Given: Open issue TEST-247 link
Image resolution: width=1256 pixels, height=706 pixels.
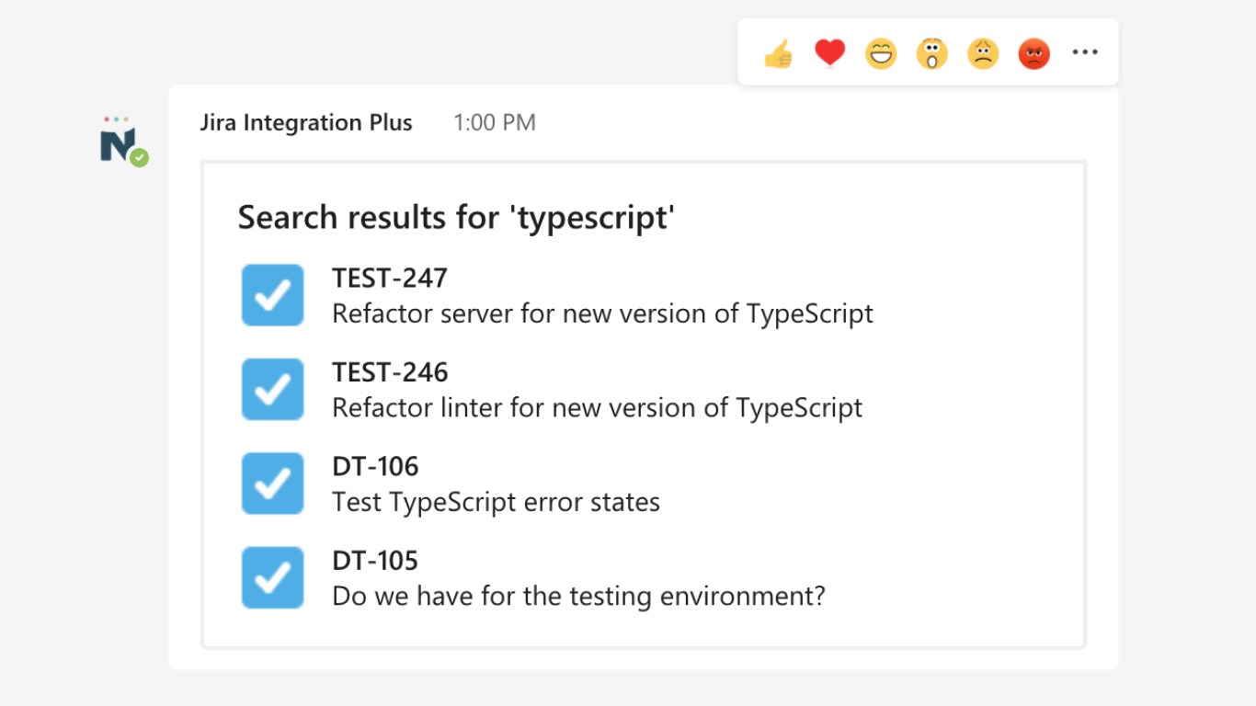Looking at the screenshot, I should pos(390,279).
